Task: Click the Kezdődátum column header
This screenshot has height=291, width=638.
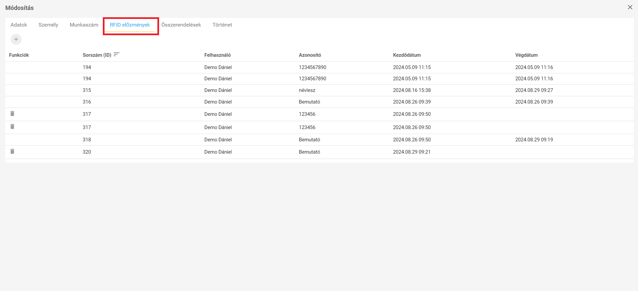Action: (407, 55)
